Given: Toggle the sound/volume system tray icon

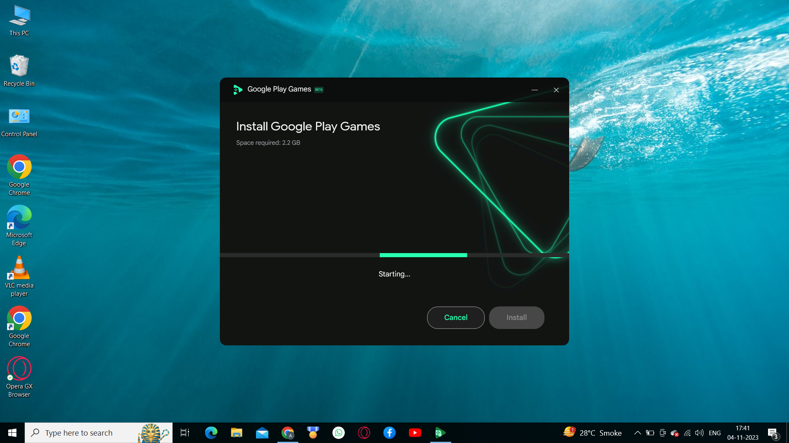Looking at the screenshot, I should coord(699,432).
